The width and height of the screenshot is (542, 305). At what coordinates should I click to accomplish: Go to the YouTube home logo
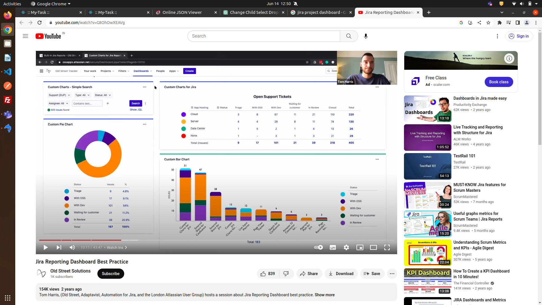point(48,36)
